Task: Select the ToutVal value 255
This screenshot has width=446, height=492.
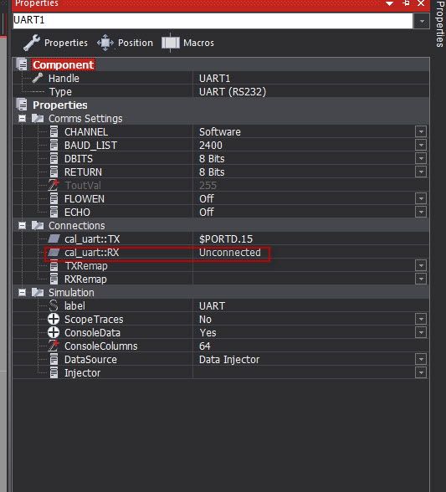Action: pyautogui.click(x=208, y=186)
